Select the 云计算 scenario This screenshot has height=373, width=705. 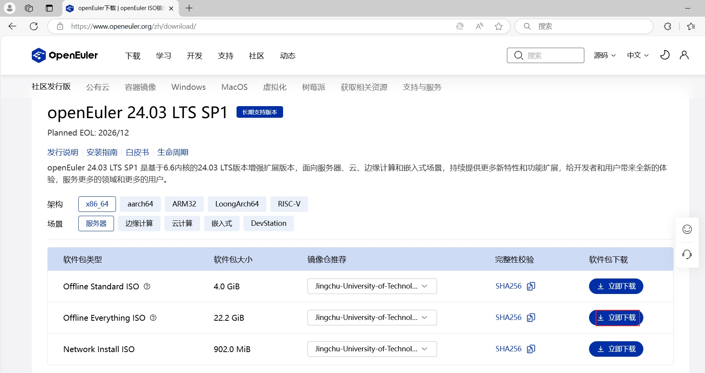(182, 223)
